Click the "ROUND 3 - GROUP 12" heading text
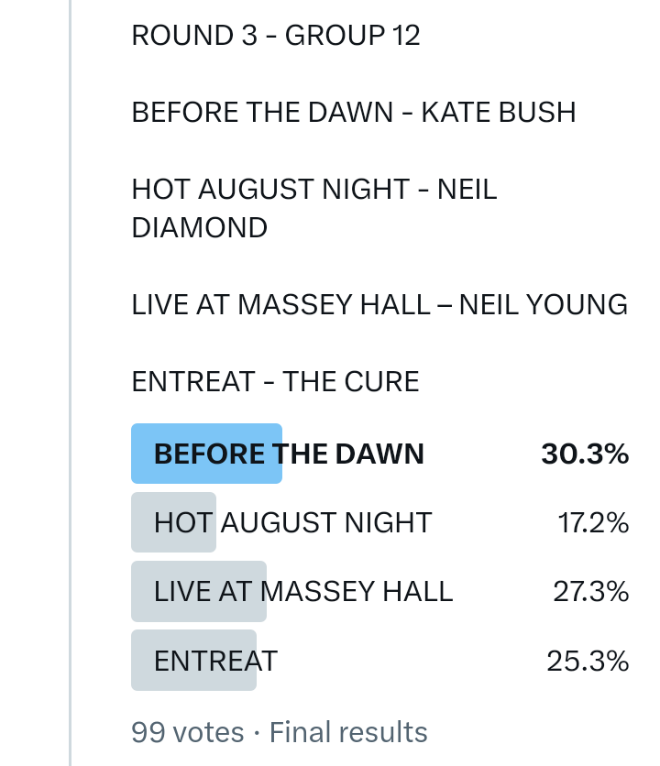 click(x=276, y=36)
